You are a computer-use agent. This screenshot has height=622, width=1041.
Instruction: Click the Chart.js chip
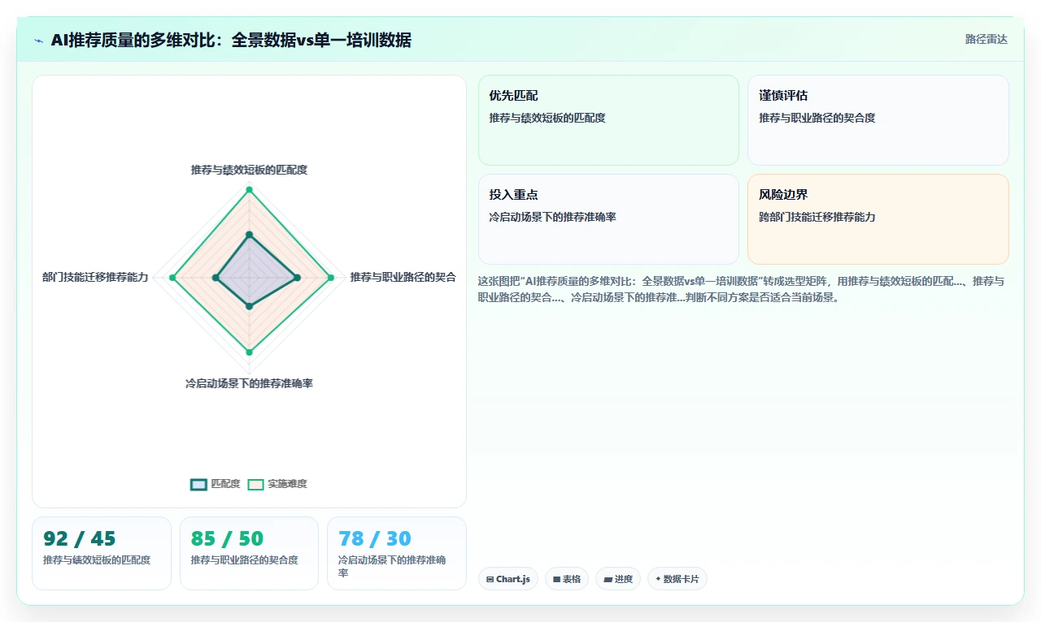point(508,579)
